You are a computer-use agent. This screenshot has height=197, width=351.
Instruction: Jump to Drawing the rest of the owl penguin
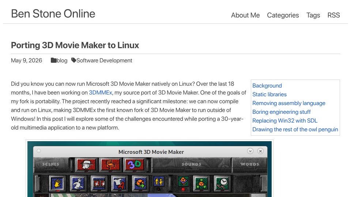[295, 129]
